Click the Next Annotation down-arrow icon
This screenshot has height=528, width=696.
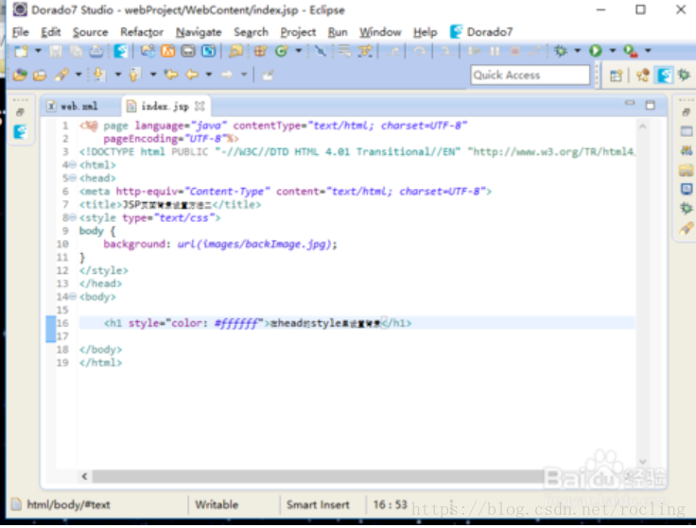[99, 75]
